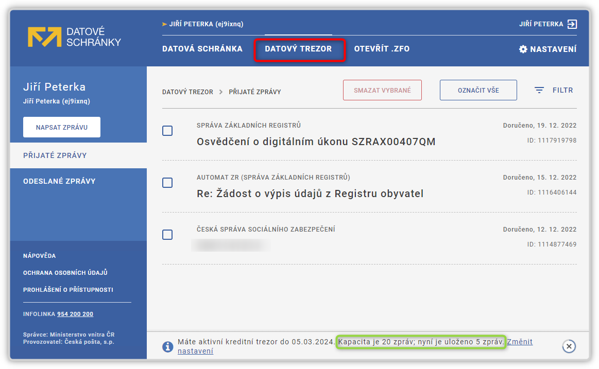The height and width of the screenshot is (369, 599).
Task: Click the sidebar name Jiří Peterka heading
Action: pyautogui.click(x=54, y=87)
